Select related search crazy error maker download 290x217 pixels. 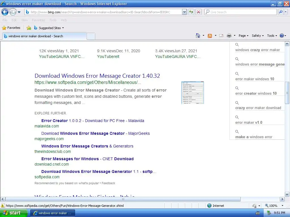[258, 108]
